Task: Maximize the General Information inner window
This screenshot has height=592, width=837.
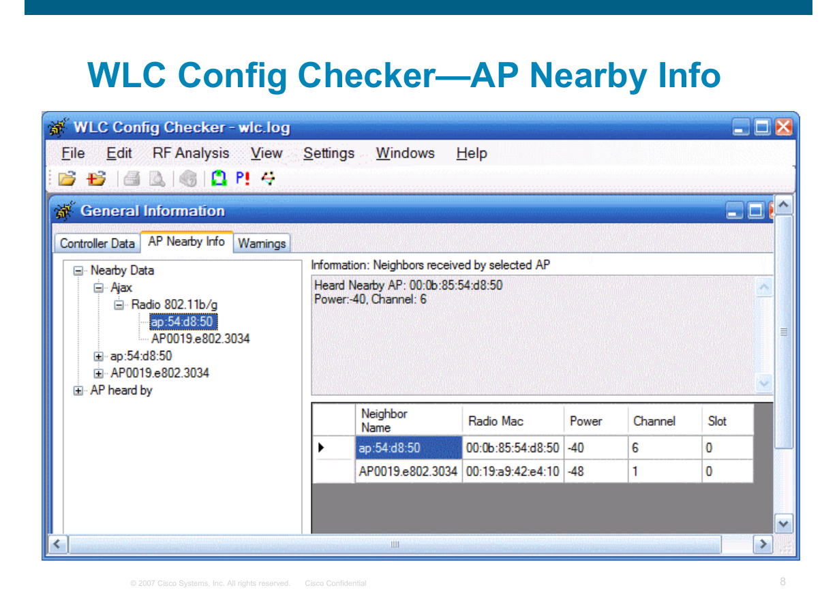Action: click(756, 211)
